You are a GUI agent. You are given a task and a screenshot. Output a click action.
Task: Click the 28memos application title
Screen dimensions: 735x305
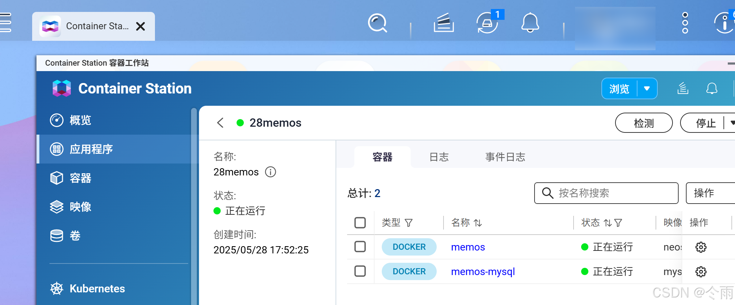[275, 123]
